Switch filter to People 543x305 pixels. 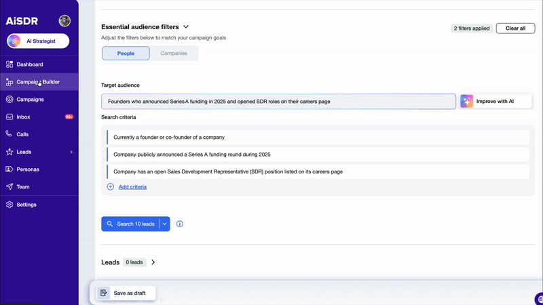126,54
